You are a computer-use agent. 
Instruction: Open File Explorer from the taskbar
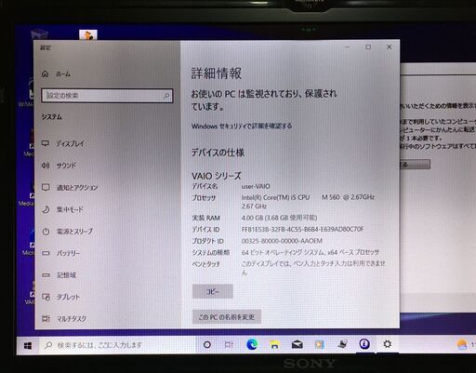tap(274, 345)
